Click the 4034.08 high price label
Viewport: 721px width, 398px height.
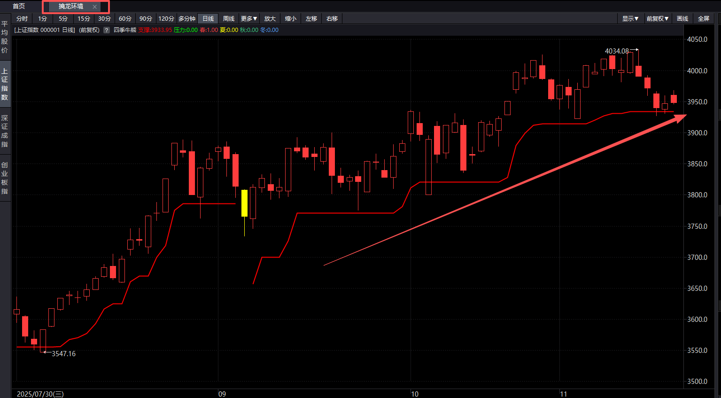click(617, 51)
